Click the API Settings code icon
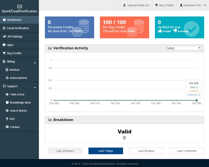 (4, 37)
